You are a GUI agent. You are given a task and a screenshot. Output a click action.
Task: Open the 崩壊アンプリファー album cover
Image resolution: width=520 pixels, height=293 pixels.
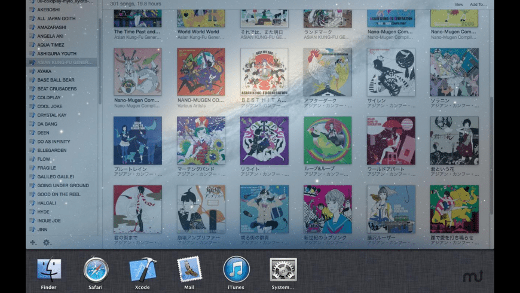[201, 209]
